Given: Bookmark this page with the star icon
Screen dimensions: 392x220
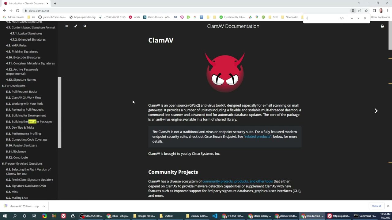Looking at the screenshot, I should (x=366, y=10).
